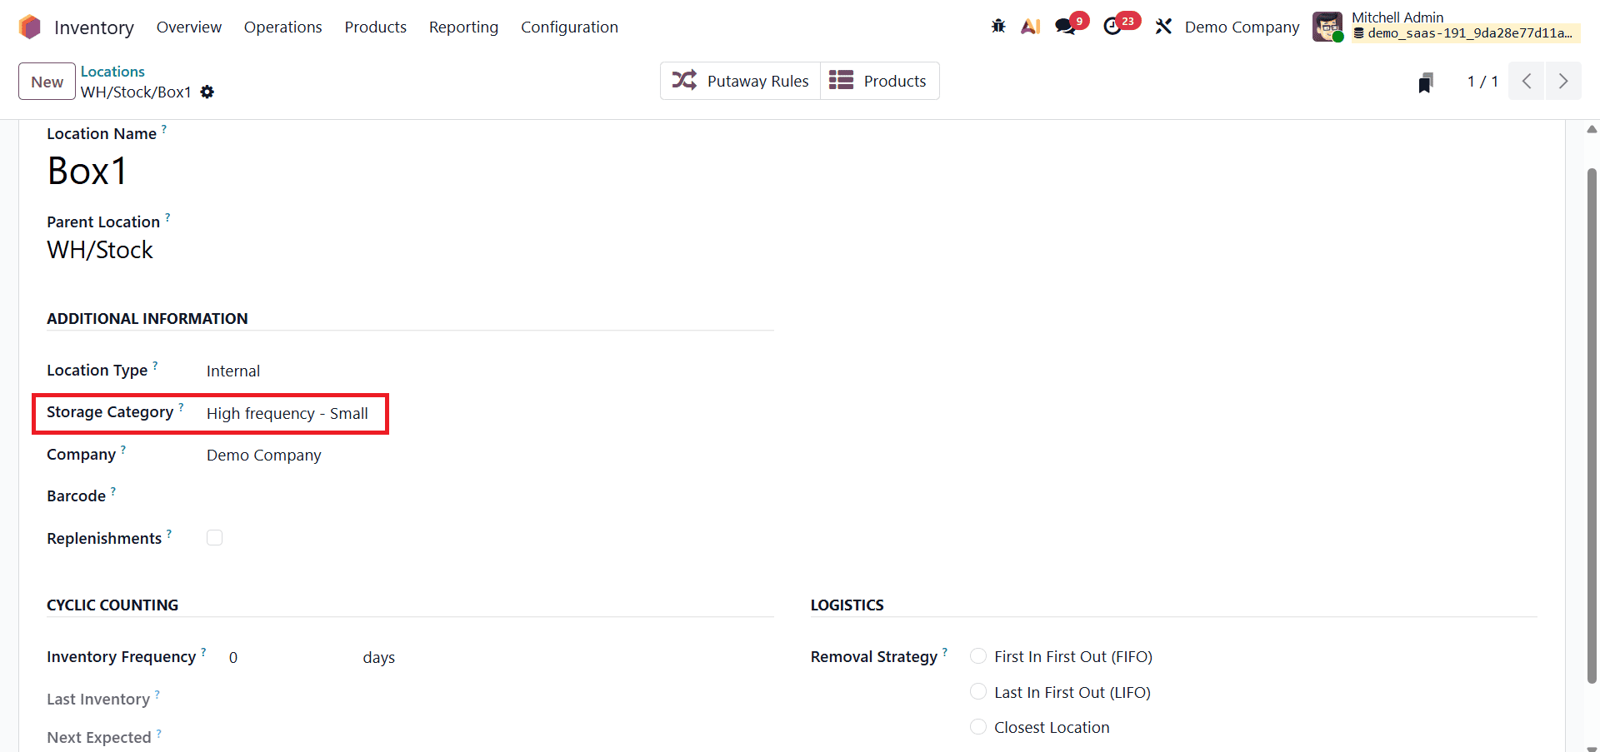Open the Putaway Rules smart button
1600x752 pixels.
coord(740,80)
